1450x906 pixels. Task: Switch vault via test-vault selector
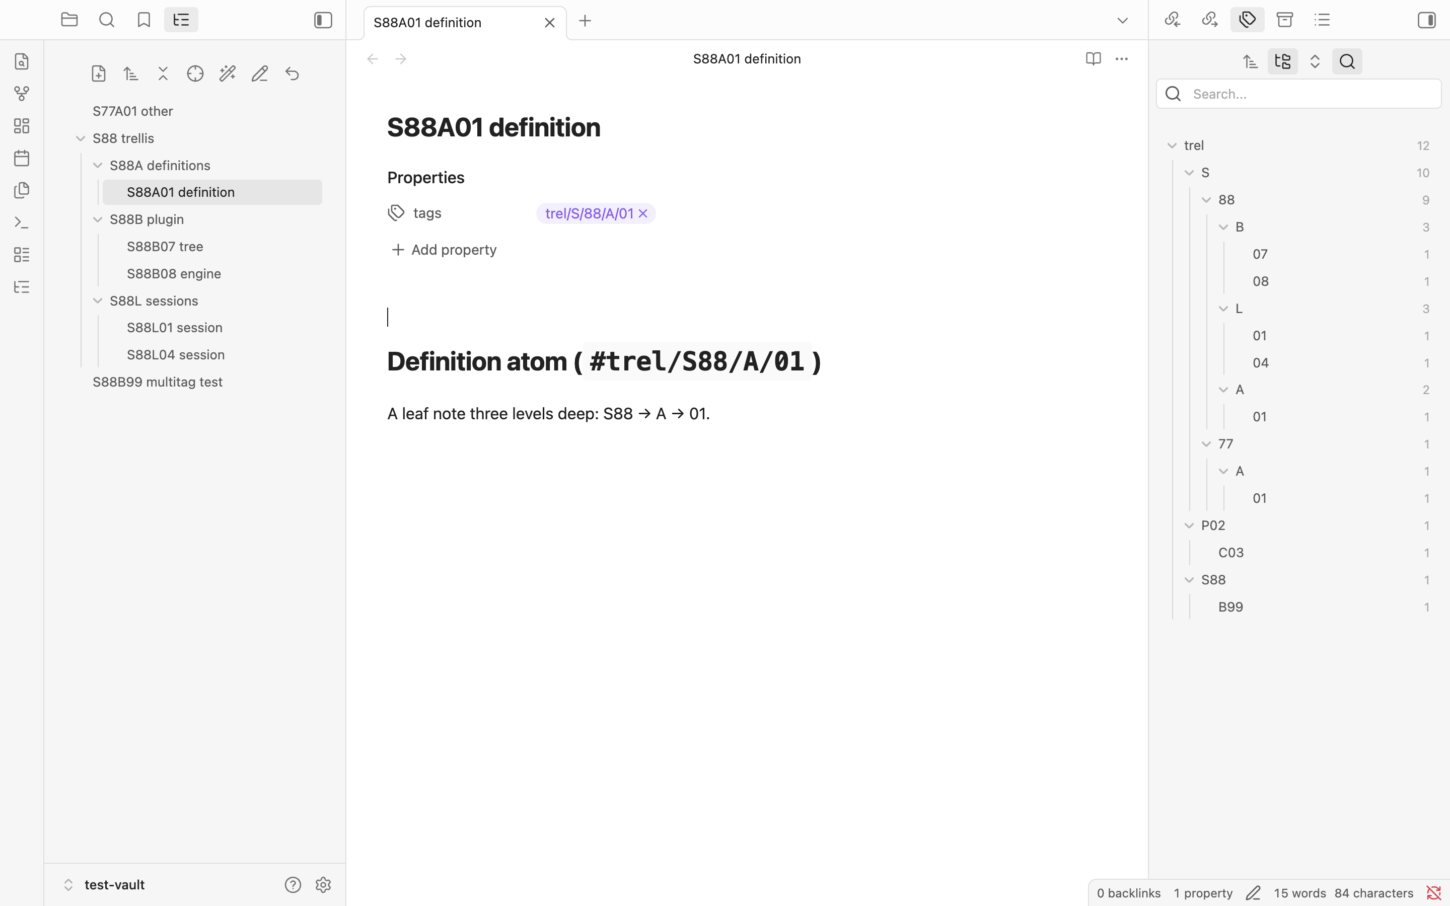[105, 885]
